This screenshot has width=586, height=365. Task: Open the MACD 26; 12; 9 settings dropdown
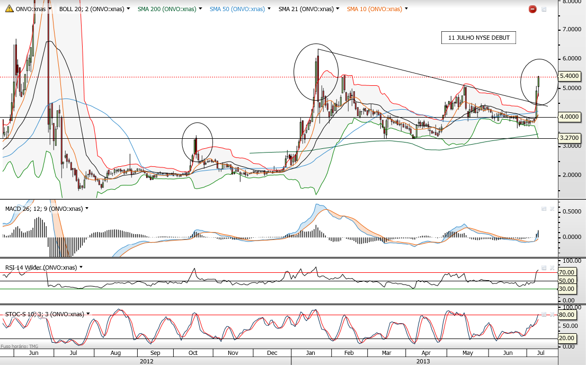coord(87,209)
